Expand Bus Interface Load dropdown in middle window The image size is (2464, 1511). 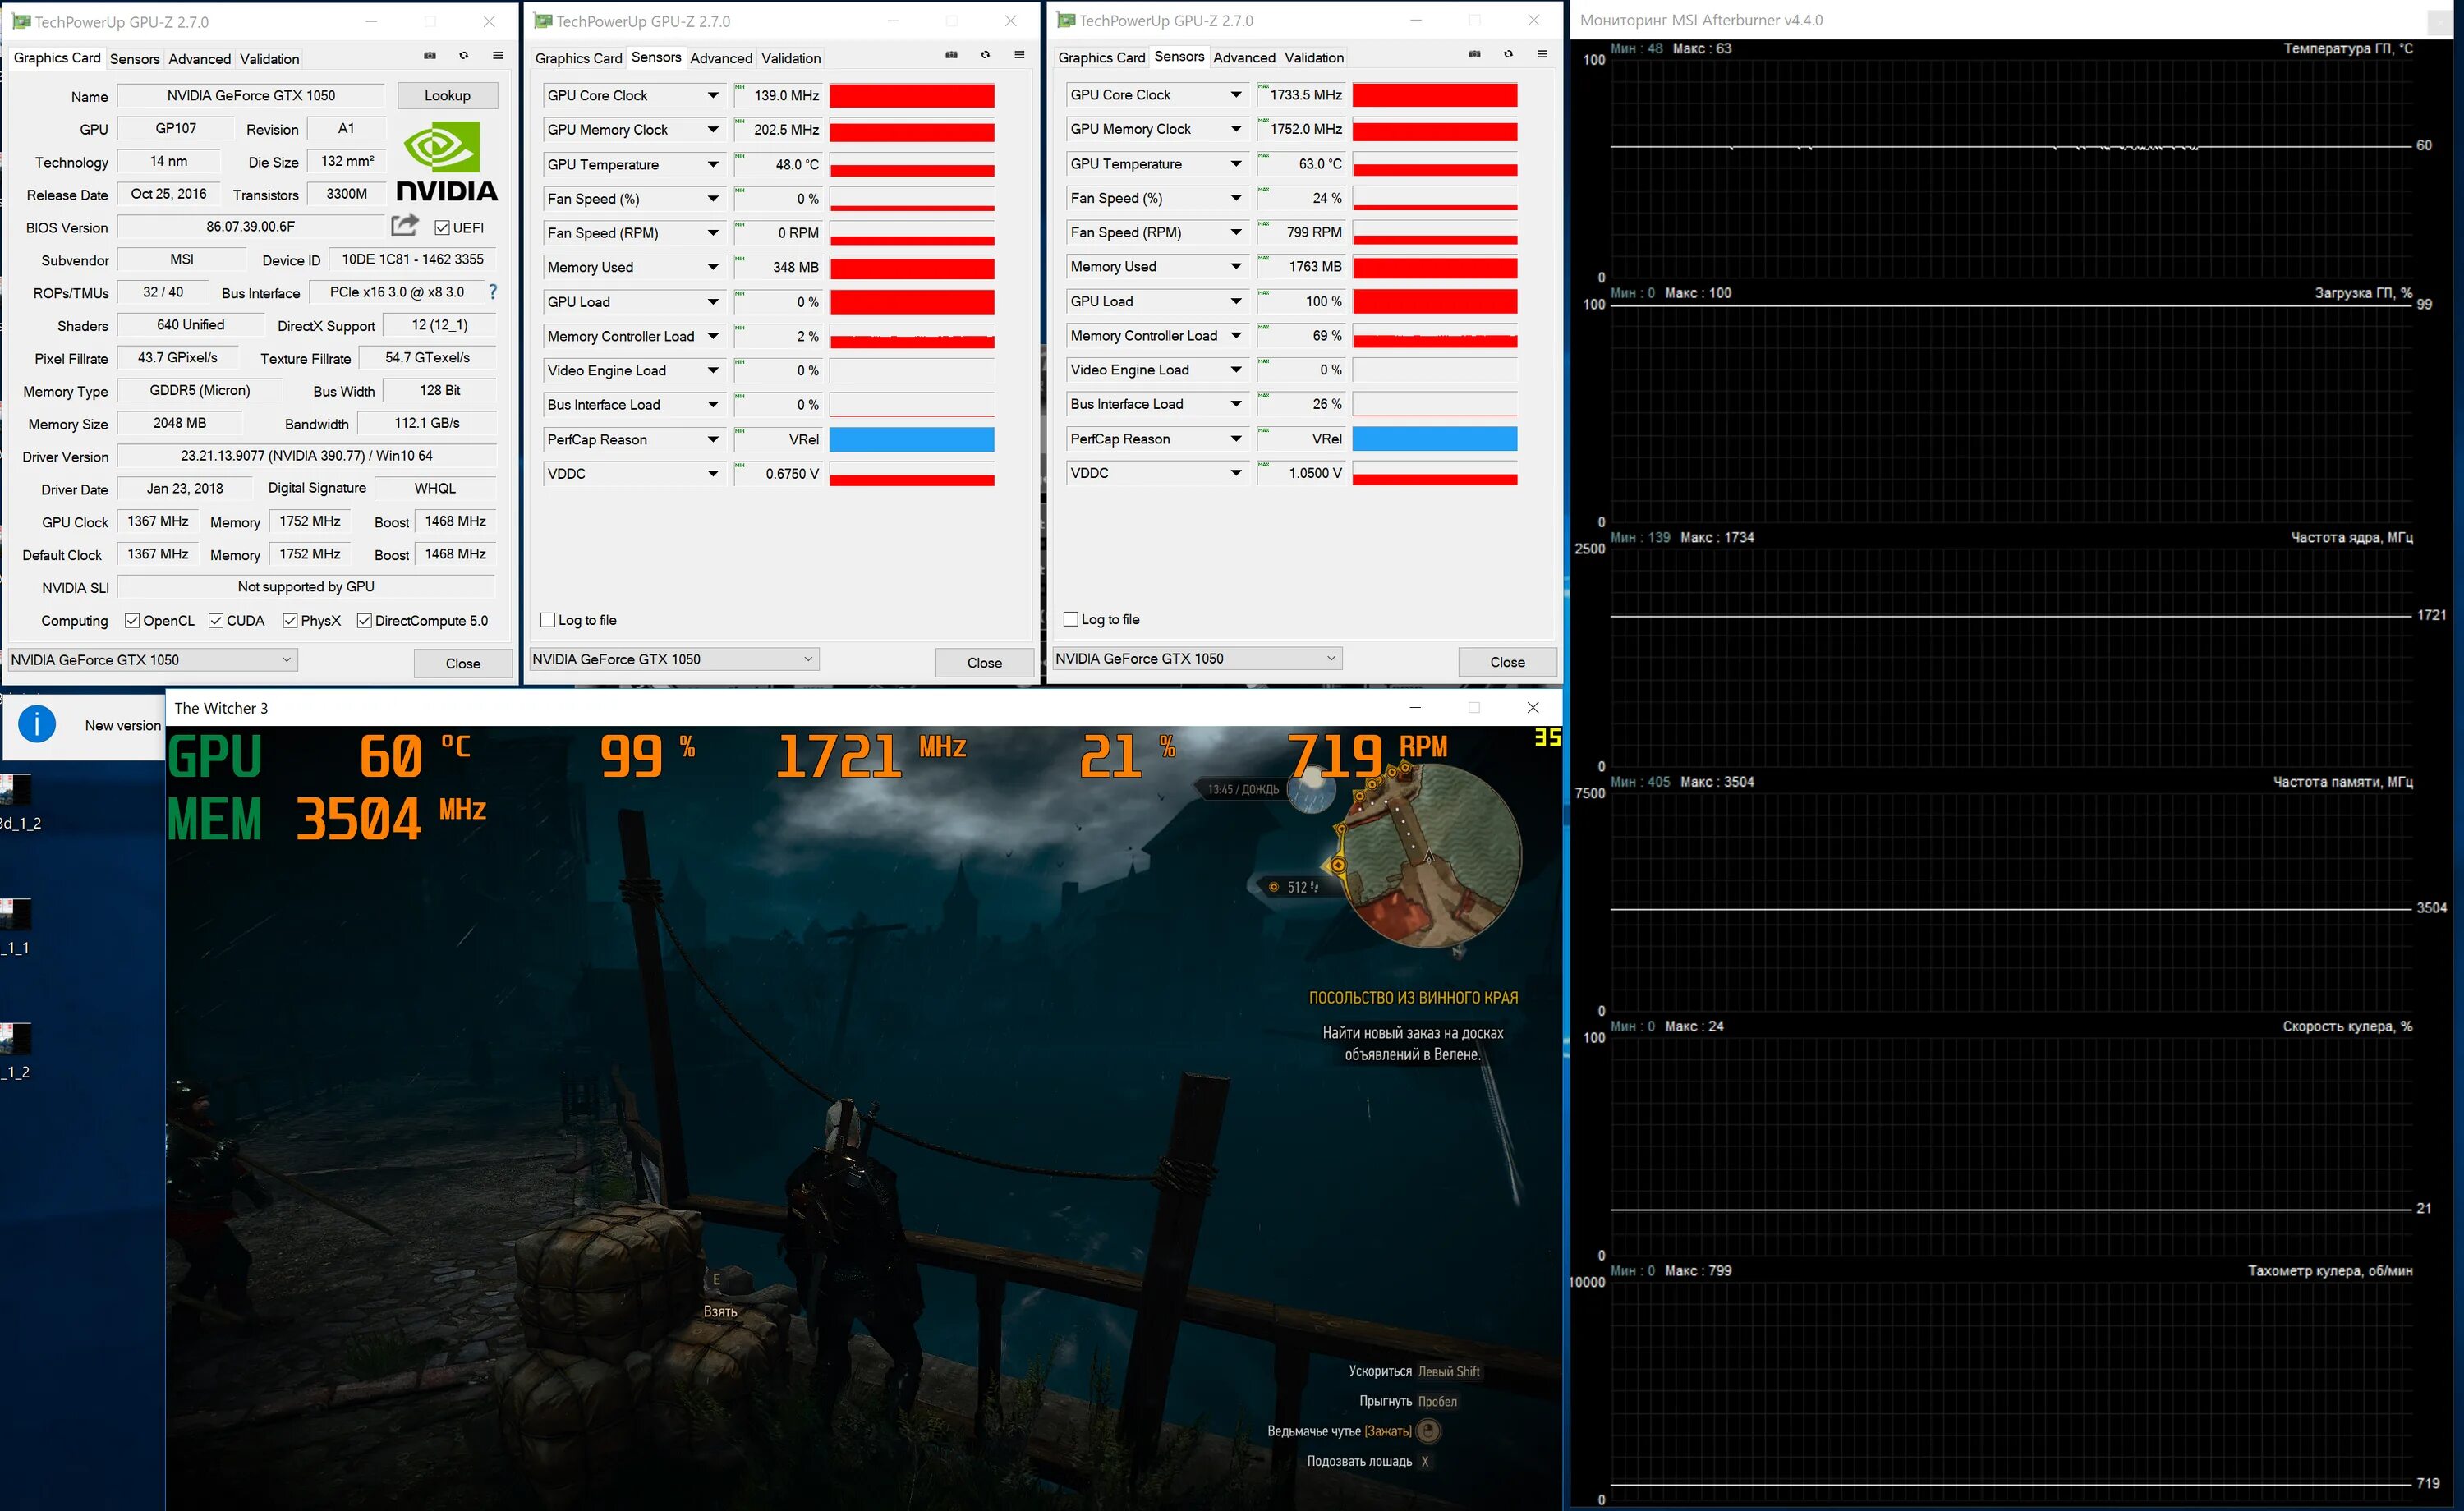point(713,405)
